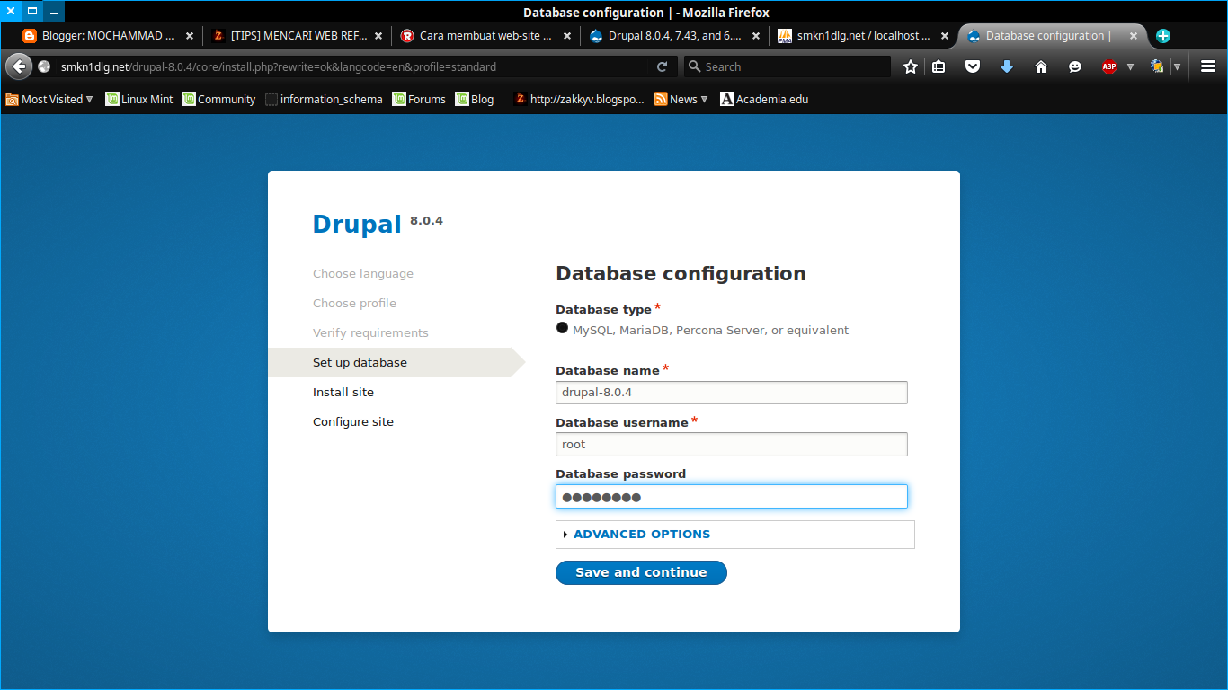The height and width of the screenshot is (690, 1228).
Task: Click the smiley face Hello icon
Action: click(x=1075, y=66)
